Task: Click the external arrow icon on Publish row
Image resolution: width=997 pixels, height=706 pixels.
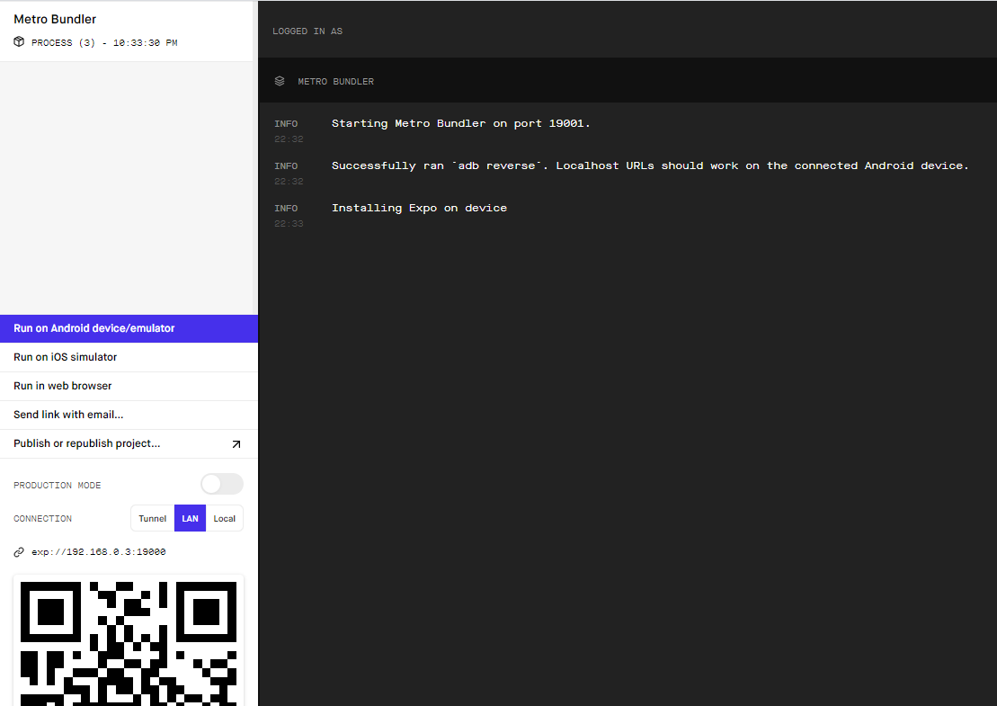Action: coord(236,444)
